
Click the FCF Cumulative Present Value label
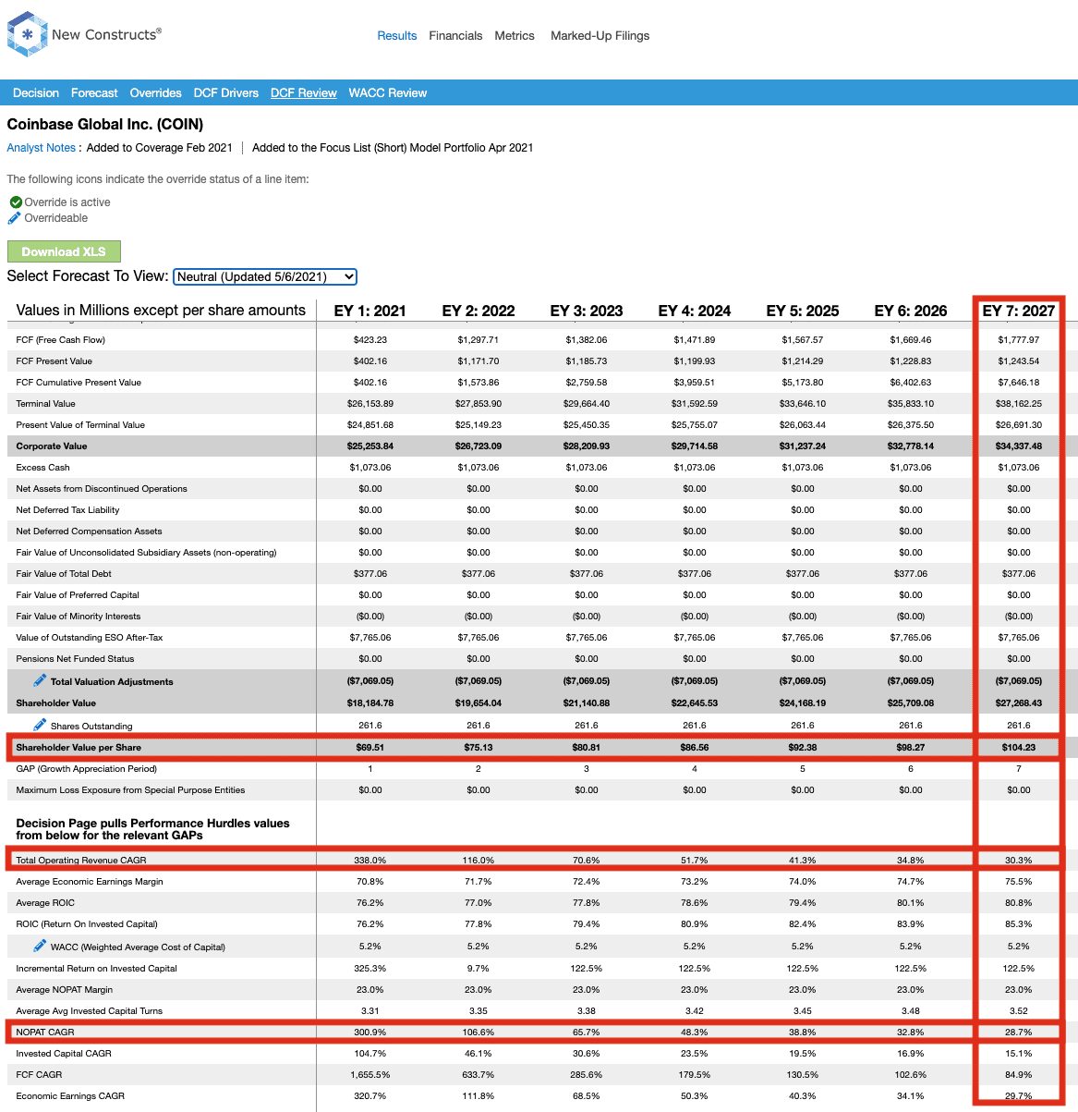click(x=79, y=383)
